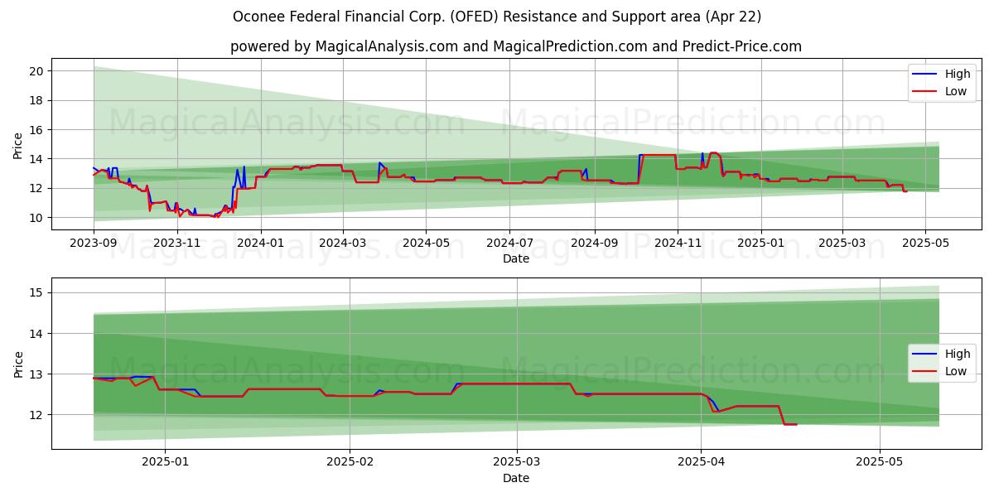Click the '2025-02' date label on the bottom chart
The height and width of the screenshot is (497, 994).
click(350, 463)
